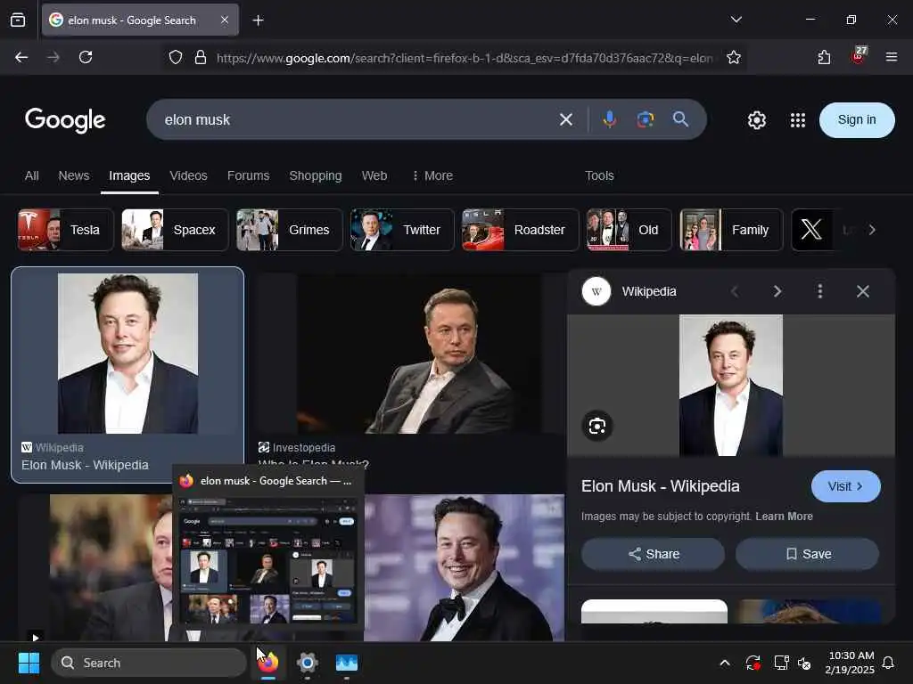This screenshot has width=913, height=684.
Task: Reload the current page
Action: [86, 57]
